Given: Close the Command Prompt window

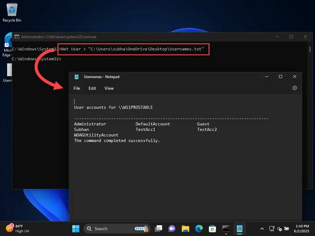Looking at the screenshot, I should pos(305,37).
